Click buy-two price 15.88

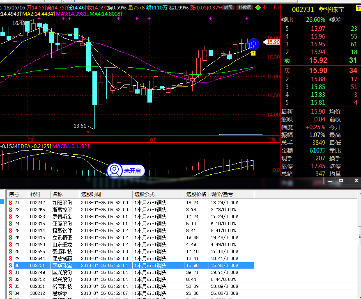pyautogui.click(x=318, y=79)
